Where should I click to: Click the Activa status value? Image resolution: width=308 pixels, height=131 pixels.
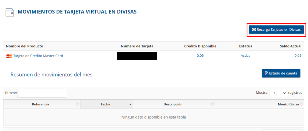coord(246,56)
